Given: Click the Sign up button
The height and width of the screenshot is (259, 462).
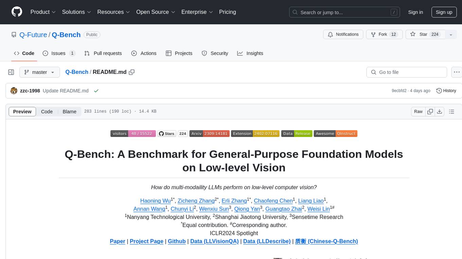Looking at the screenshot, I should pyautogui.click(x=444, y=12).
